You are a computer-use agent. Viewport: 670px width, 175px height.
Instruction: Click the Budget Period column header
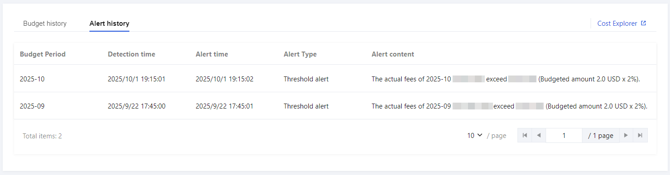point(43,54)
